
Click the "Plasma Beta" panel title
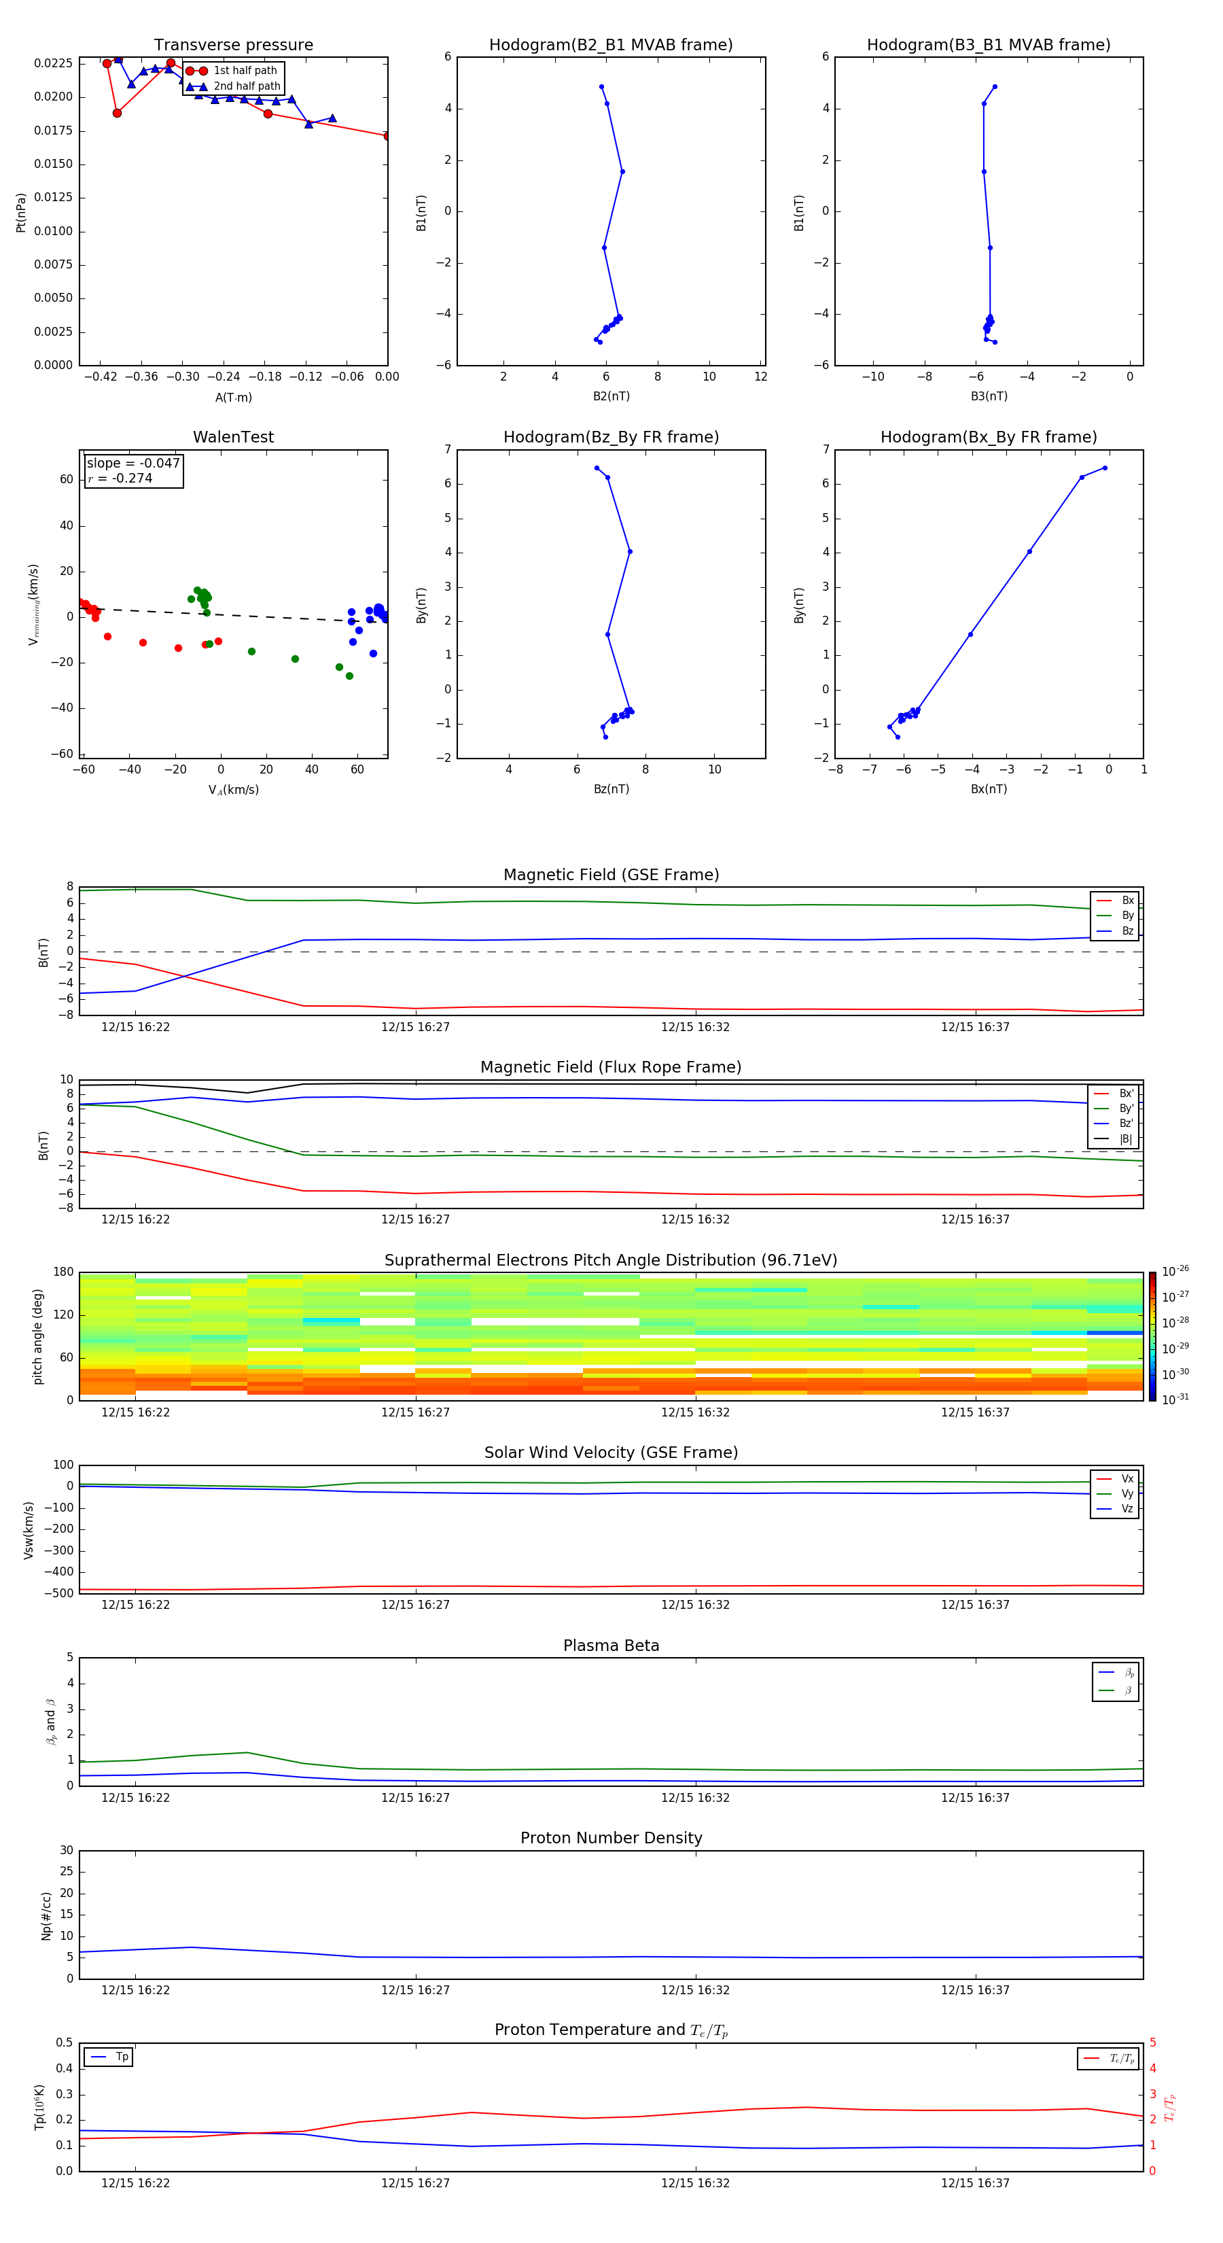click(611, 1646)
